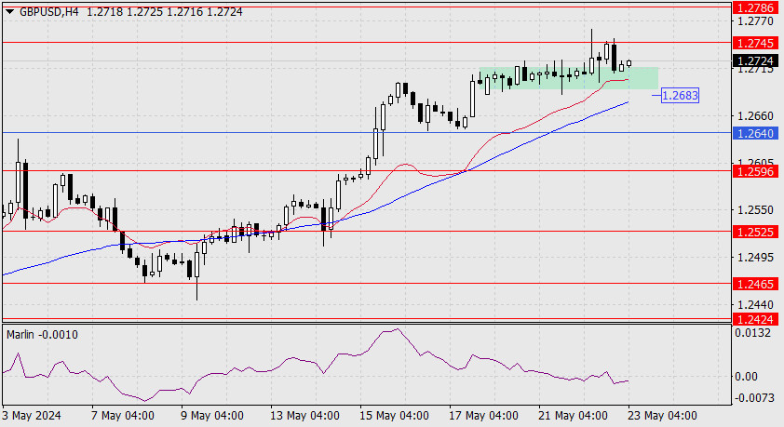Select the green shaded consolidation rectangle
Viewport: 784px width, 427px height.
(569, 78)
